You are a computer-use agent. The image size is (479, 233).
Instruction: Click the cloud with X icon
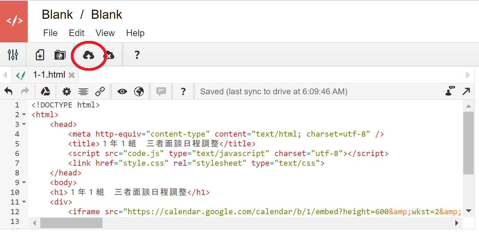109,55
